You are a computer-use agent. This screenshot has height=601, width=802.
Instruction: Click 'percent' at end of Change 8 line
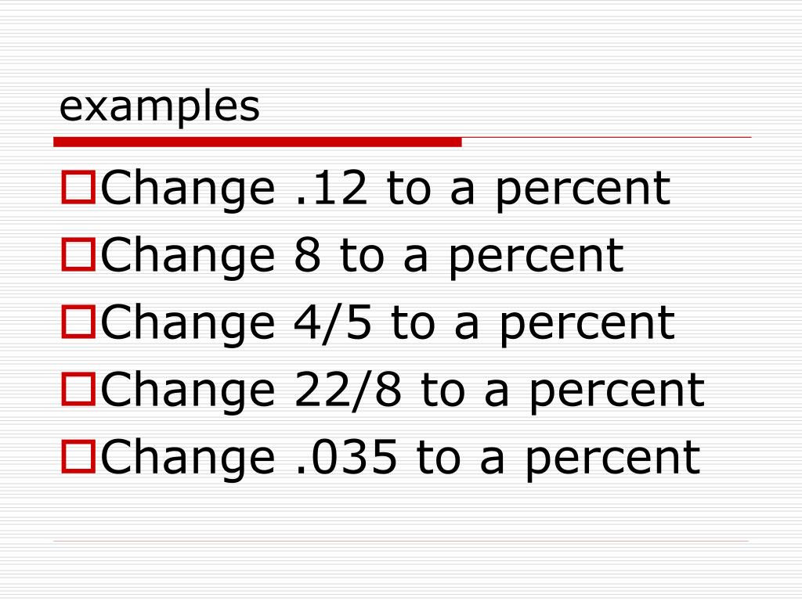tap(536, 258)
